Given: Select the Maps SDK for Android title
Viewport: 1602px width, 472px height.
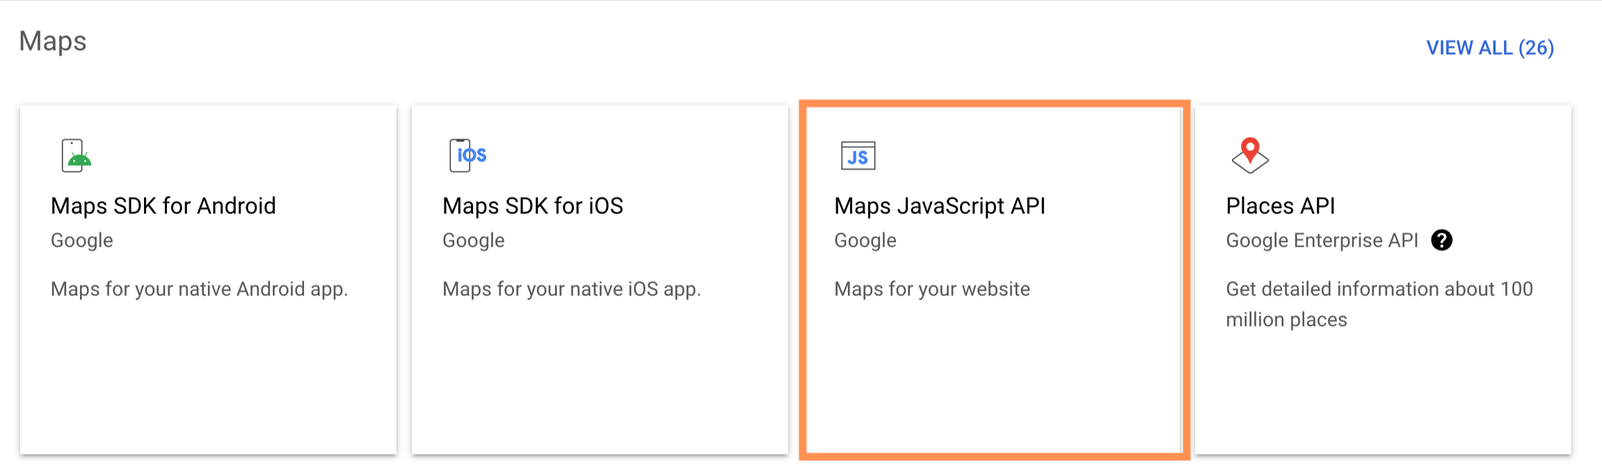Looking at the screenshot, I should coord(163,206).
